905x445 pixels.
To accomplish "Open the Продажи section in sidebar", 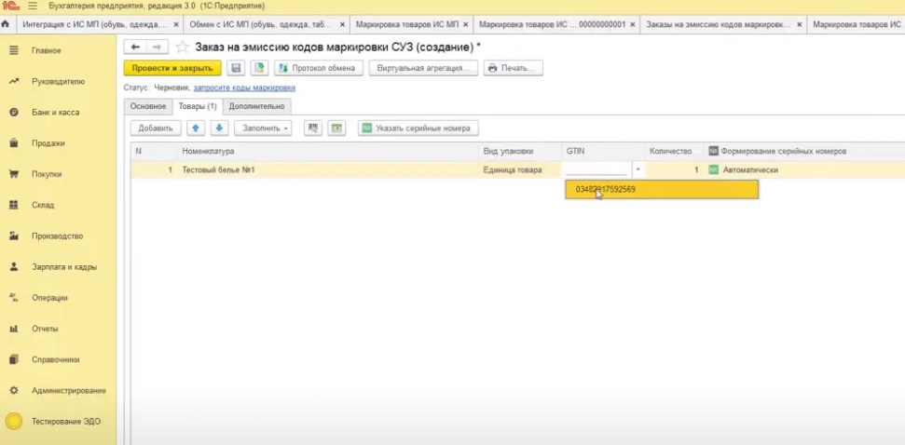I will pos(48,143).
